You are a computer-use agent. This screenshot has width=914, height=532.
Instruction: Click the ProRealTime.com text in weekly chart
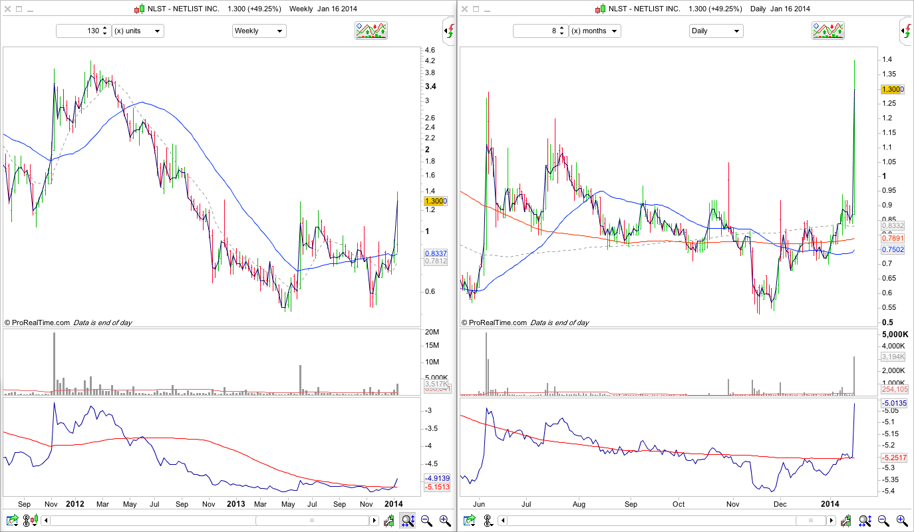tap(41, 323)
